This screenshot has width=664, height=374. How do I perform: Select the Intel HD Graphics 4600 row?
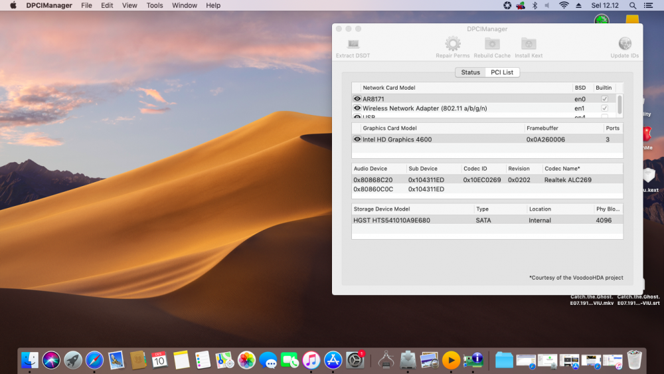tap(487, 140)
